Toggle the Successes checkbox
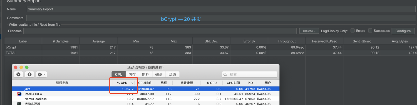 pos(370,31)
